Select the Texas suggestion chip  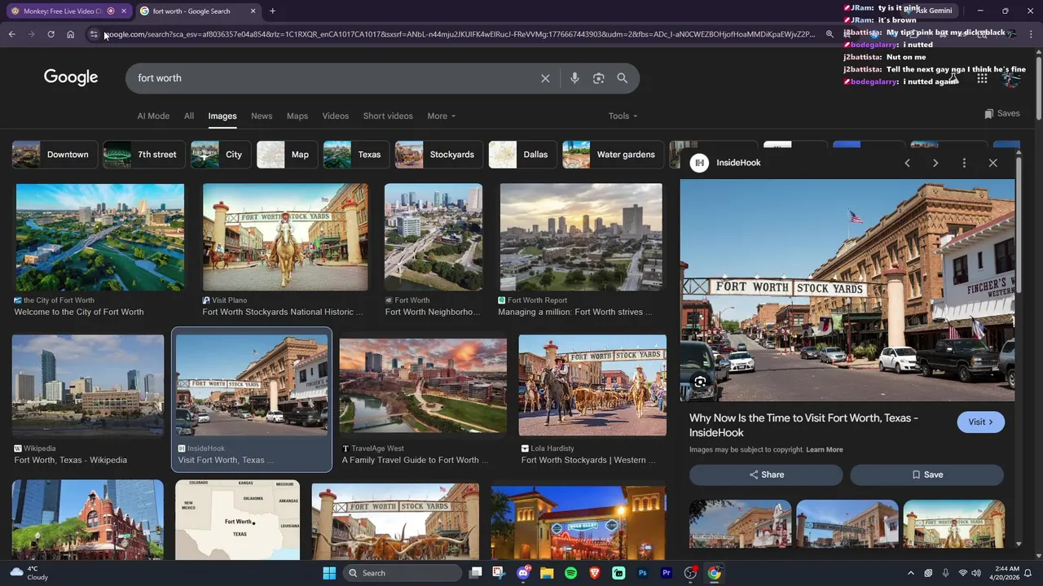(356, 155)
